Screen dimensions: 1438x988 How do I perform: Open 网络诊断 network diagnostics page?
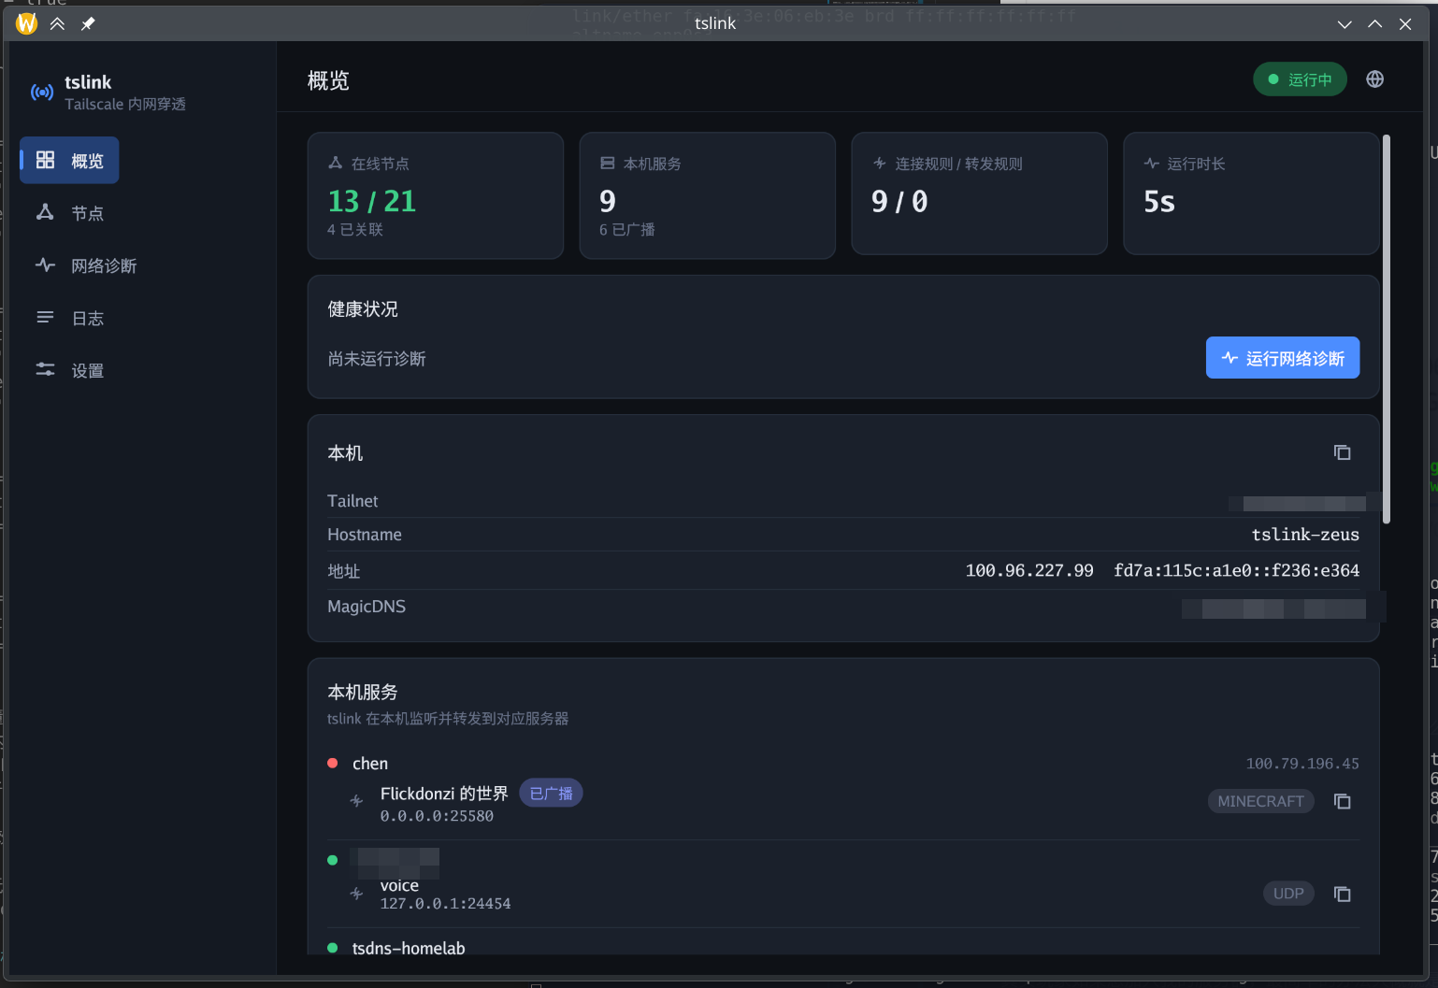coord(86,265)
